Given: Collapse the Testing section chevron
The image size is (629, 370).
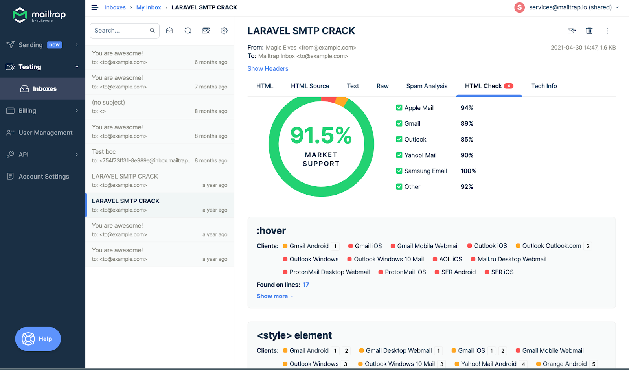Looking at the screenshot, I should tap(77, 67).
